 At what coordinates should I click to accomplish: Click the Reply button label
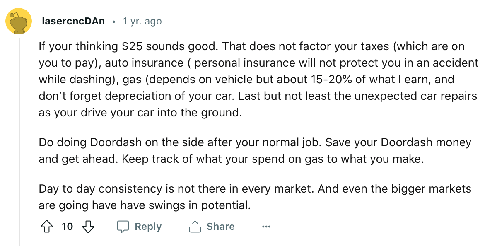click(x=148, y=227)
